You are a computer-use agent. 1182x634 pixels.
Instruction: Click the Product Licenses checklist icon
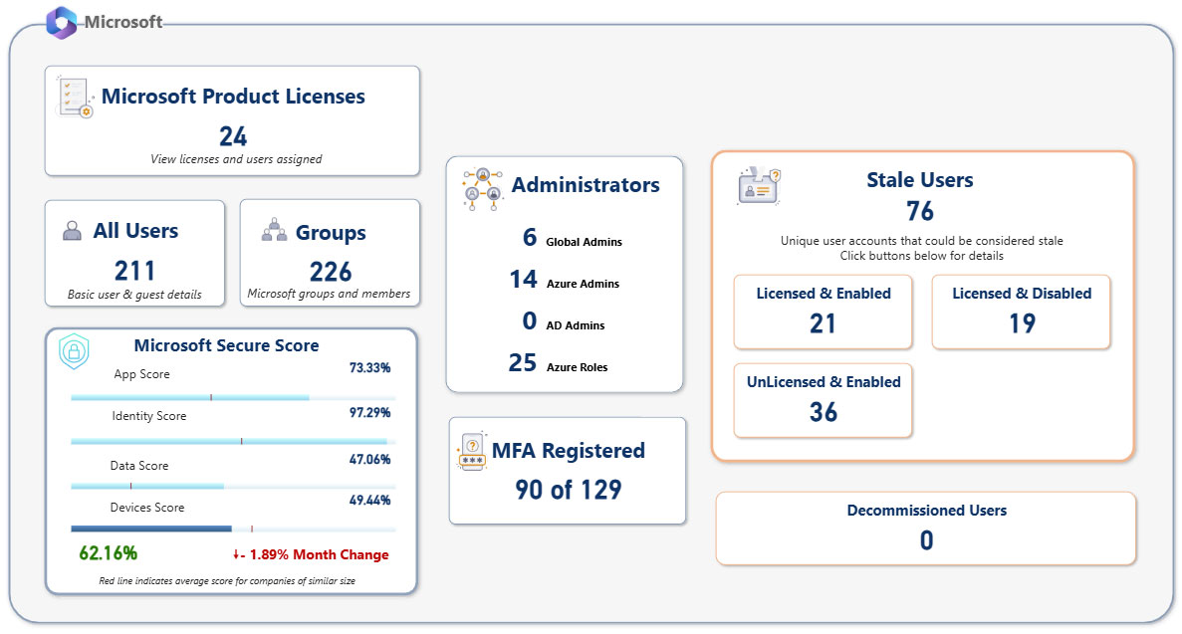click(75, 98)
